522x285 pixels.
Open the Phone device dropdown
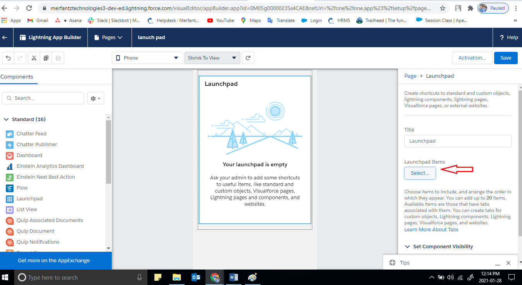[147, 57]
